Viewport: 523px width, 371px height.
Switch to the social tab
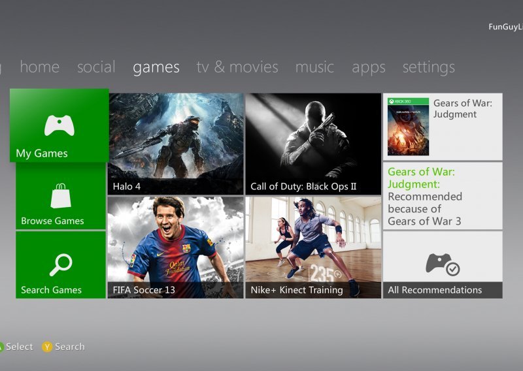click(x=96, y=67)
